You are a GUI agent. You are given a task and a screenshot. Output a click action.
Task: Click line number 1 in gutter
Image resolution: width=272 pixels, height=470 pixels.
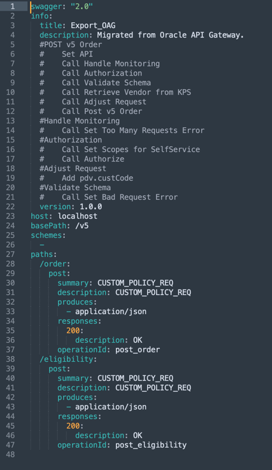[x=12, y=6]
